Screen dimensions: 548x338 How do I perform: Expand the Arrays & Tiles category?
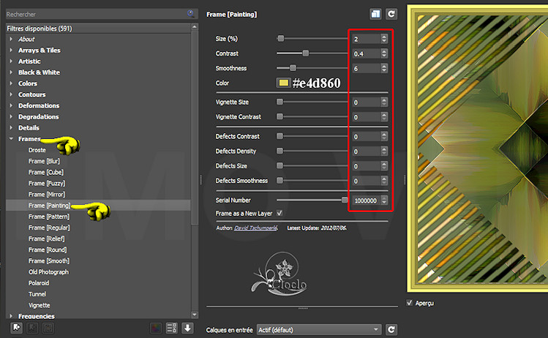coord(11,50)
